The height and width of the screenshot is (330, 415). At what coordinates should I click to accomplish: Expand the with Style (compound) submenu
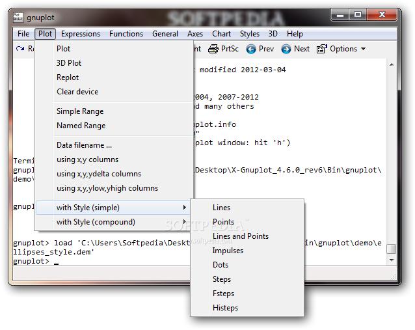114,222
